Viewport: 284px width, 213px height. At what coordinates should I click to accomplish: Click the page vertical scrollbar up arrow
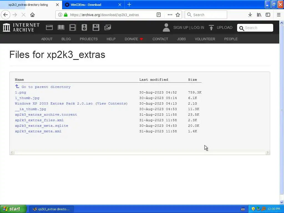282,23
